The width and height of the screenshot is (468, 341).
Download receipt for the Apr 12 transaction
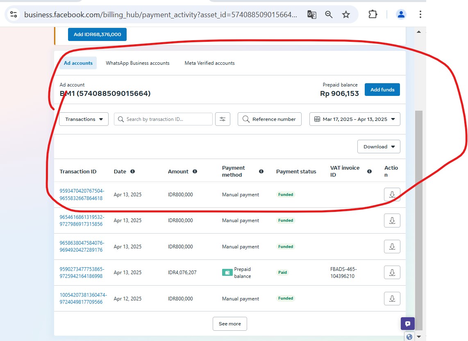[392, 299]
